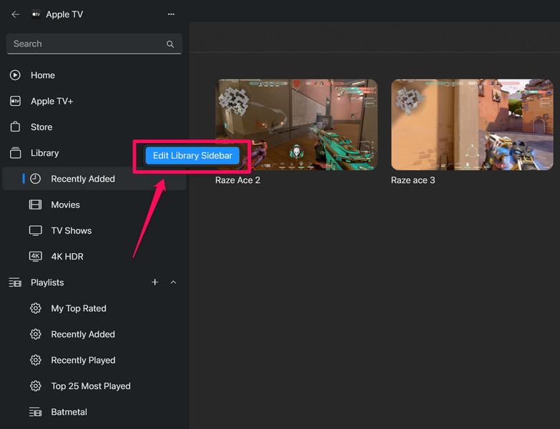
Task: Add a new playlist with plus icon
Action: click(154, 282)
